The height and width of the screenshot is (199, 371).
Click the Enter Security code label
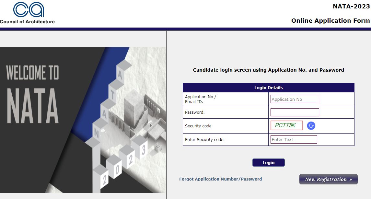(204, 139)
